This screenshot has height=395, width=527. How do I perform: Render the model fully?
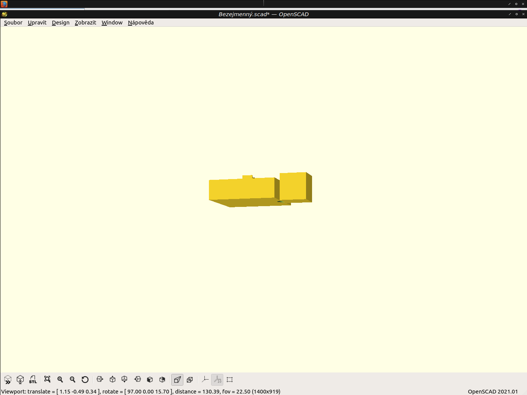click(x=20, y=380)
